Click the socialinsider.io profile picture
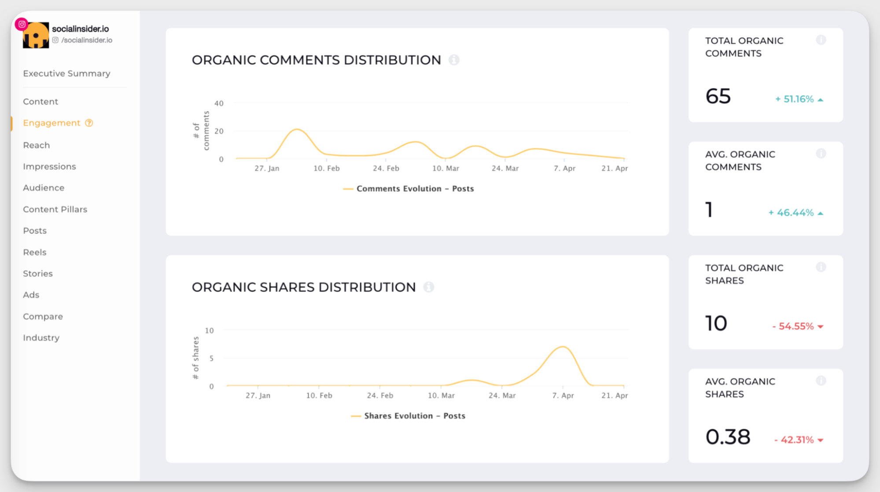The width and height of the screenshot is (880, 492). point(36,34)
